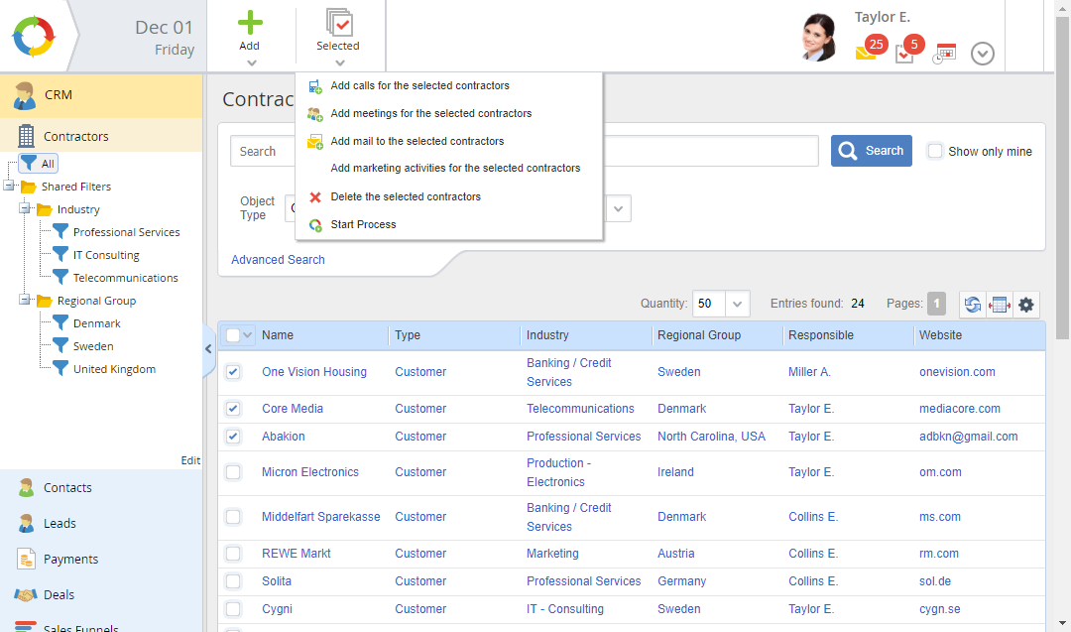The width and height of the screenshot is (1071, 632).
Task: Expand the user menu chevron
Action: click(x=982, y=54)
